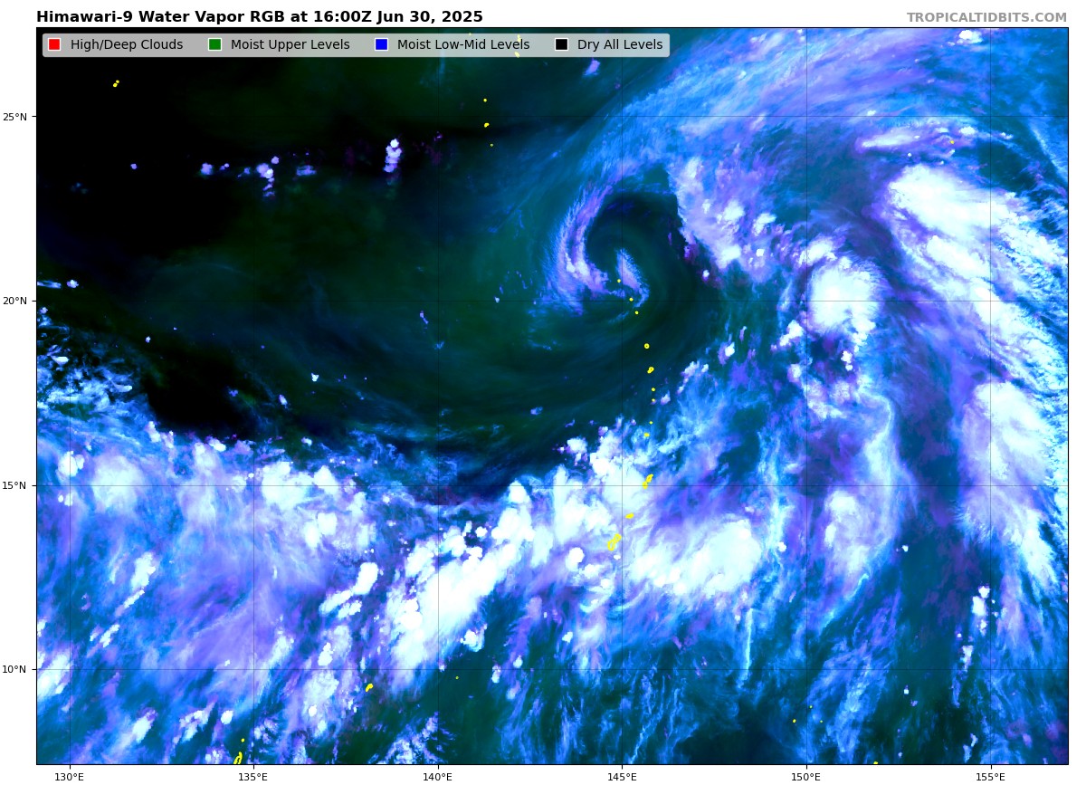Click the 20°N latitude label

click(14, 301)
